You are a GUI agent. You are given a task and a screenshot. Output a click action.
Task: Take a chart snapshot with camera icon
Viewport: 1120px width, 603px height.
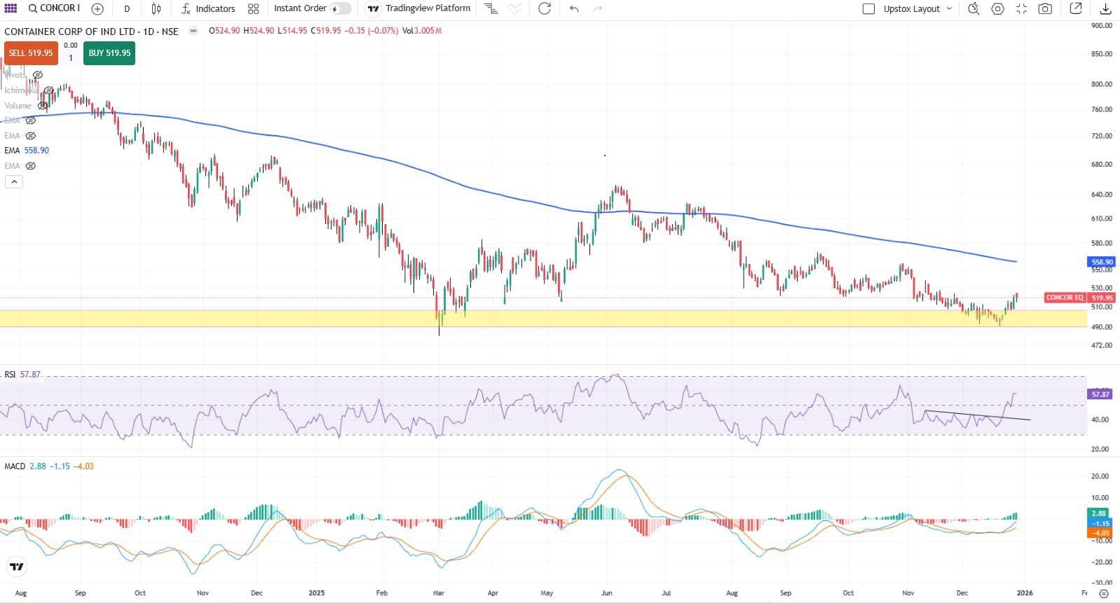click(x=1045, y=9)
